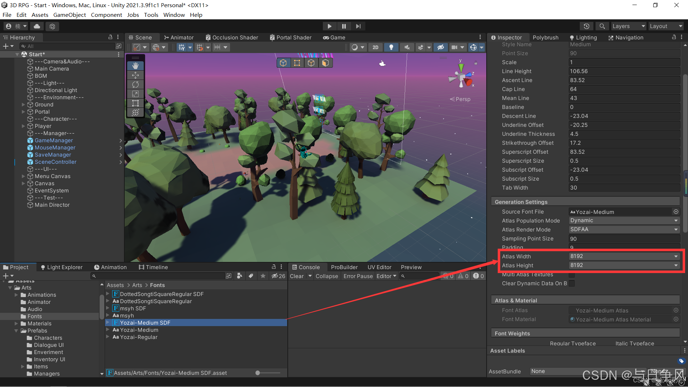Adjust the project icon size slider
This screenshot has height=387, width=688.
(x=258, y=373)
